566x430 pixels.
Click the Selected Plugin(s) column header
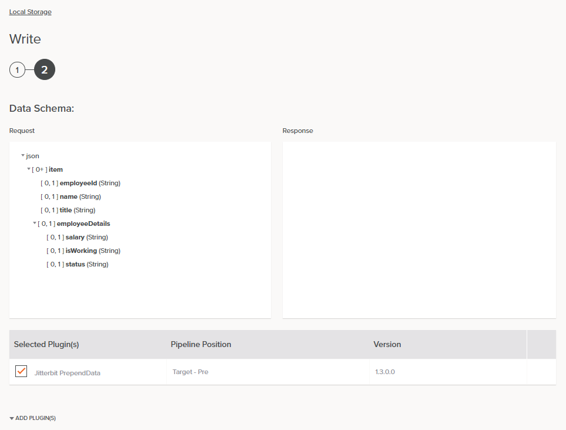pos(47,344)
